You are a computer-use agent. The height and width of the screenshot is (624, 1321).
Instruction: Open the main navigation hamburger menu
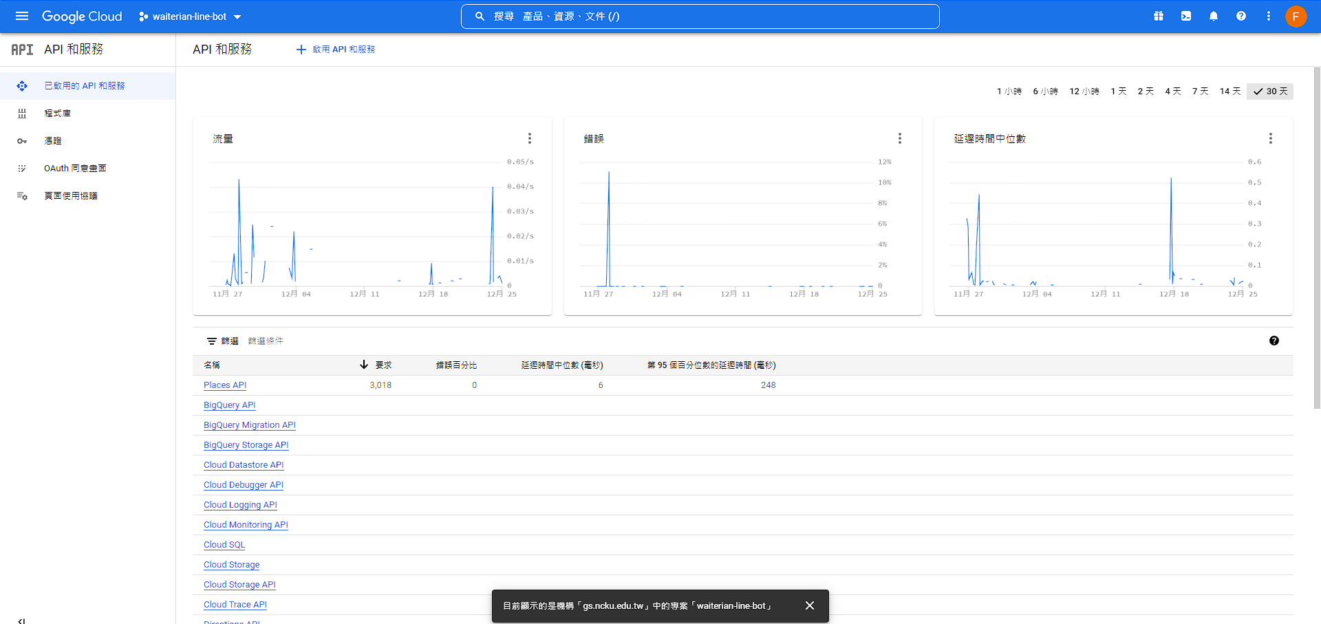coord(22,16)
